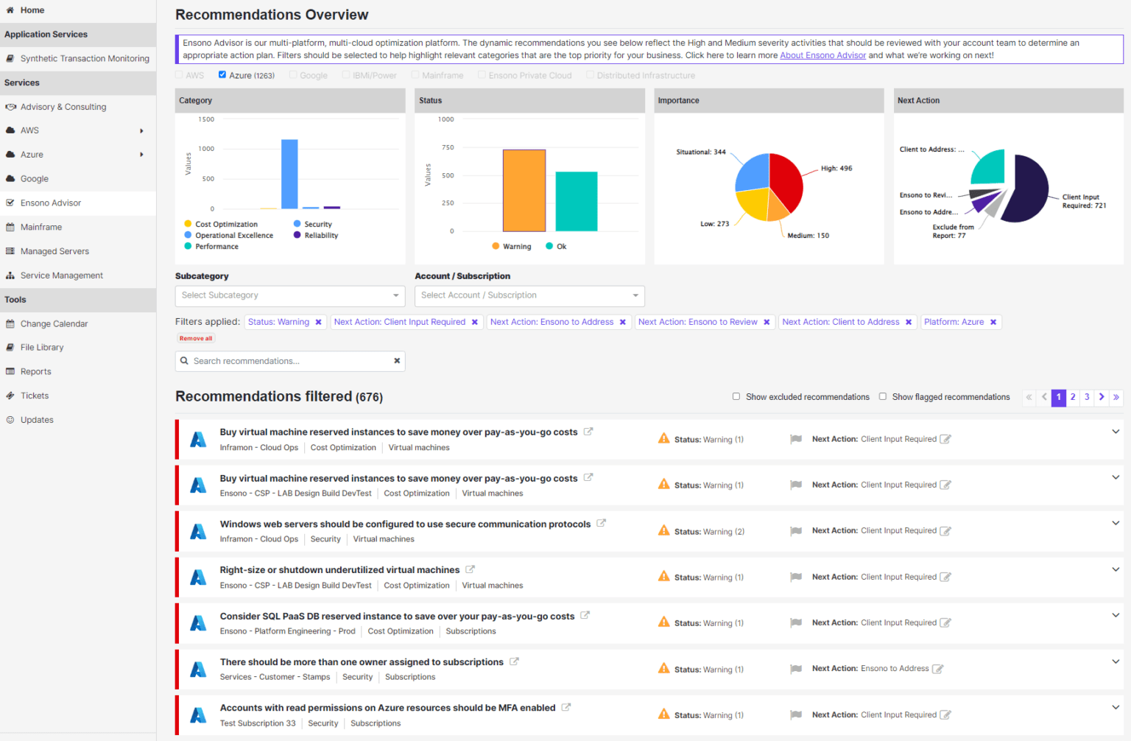Check Show excluded recommendations
Screen dimensions: 1131x741
(736, 396)
